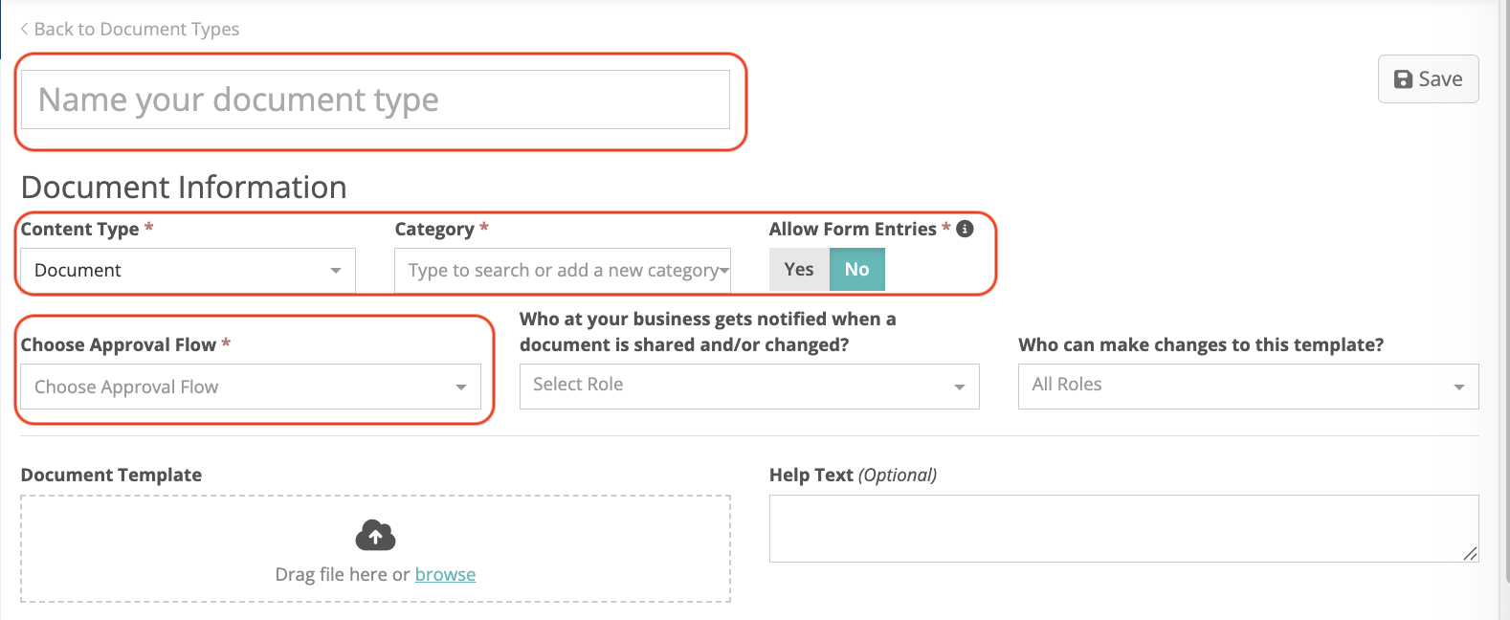Click the info icon beside Allow Form Entries
Viewport: 1510px width, 620px height.
tap(965, 229)
